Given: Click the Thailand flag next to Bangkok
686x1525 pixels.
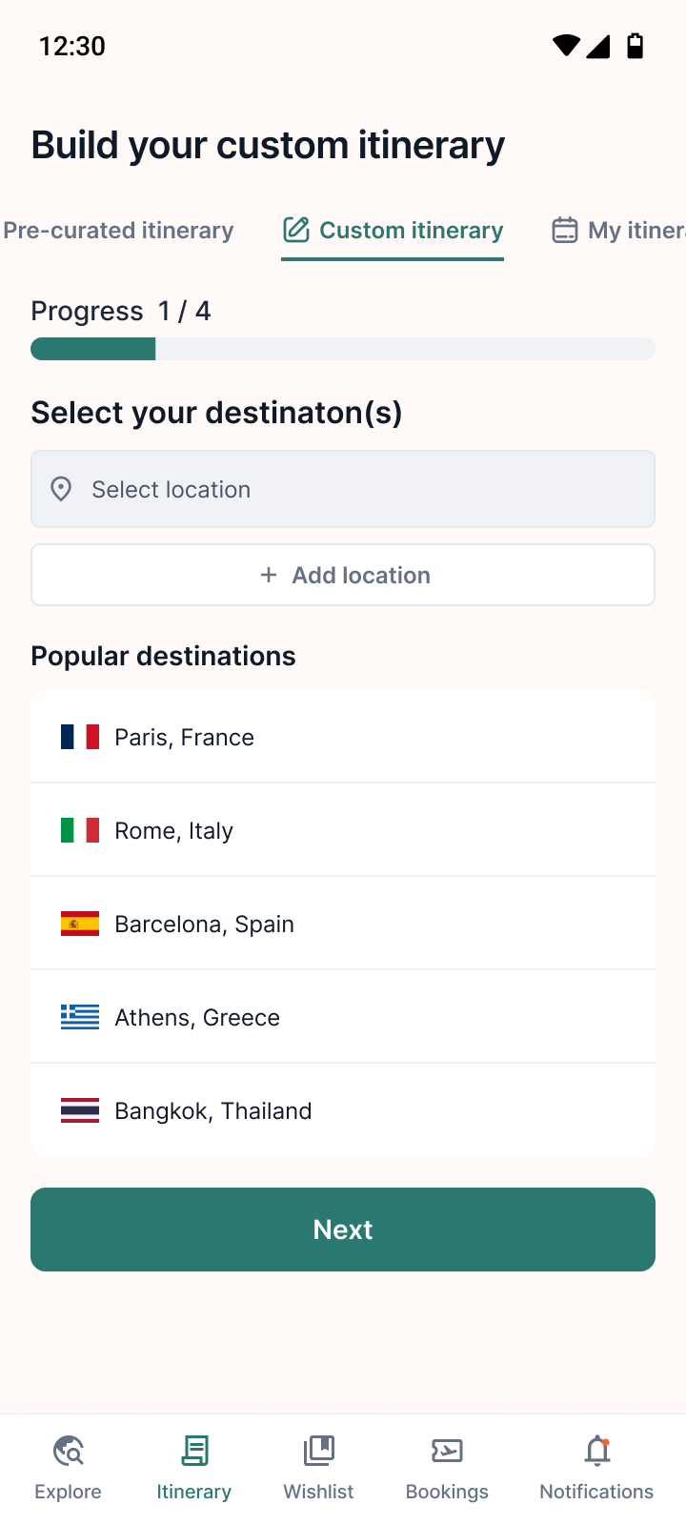Looking at the screenshot, I should point(80,1109).
